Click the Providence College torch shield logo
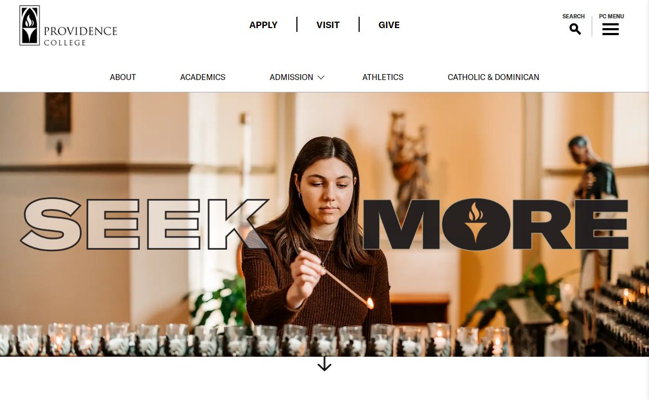 click(30, 25)
